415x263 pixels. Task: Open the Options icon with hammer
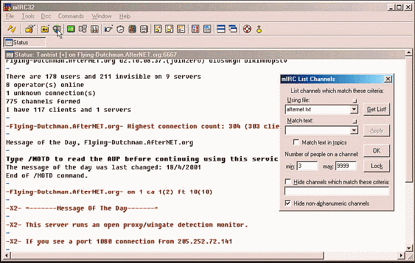click(30, 29)
